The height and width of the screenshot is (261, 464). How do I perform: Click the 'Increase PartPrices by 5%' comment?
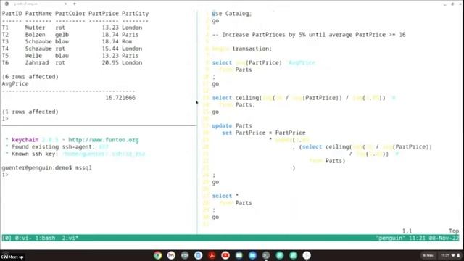(309, 35)
